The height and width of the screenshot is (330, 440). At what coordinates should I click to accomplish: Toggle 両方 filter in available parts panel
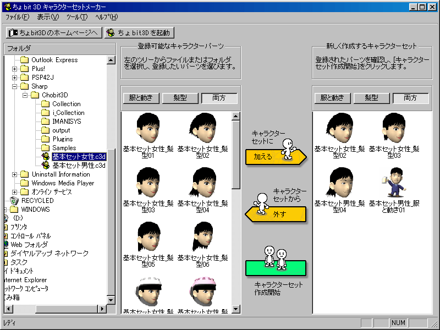point(219,98)
